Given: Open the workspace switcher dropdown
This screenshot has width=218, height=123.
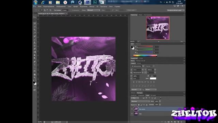Looking at the screenshot, I should (x=176, y=10).
